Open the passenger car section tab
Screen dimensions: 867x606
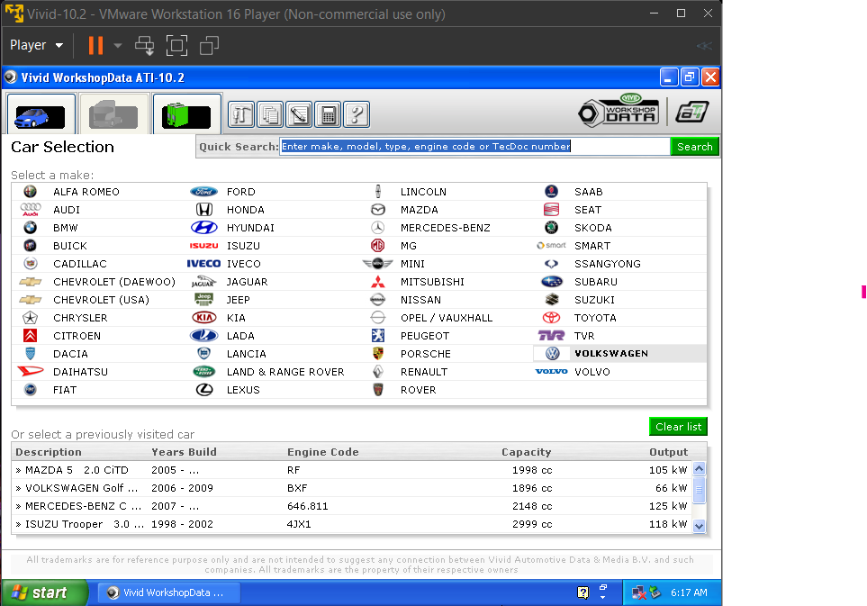[x=41, y=114]
